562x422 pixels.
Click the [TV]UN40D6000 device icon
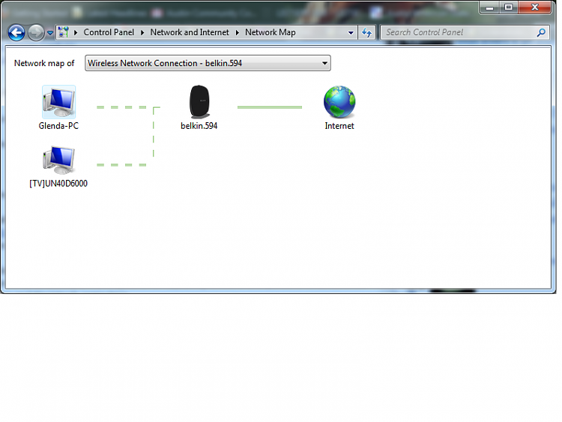(58, 160)
